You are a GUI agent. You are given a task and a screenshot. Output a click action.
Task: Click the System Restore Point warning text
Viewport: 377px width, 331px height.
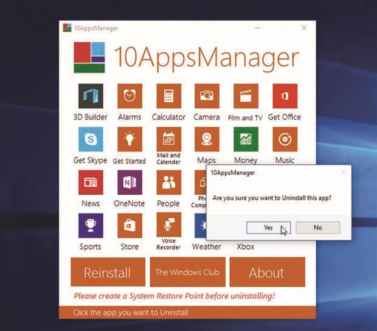point(174,296)
